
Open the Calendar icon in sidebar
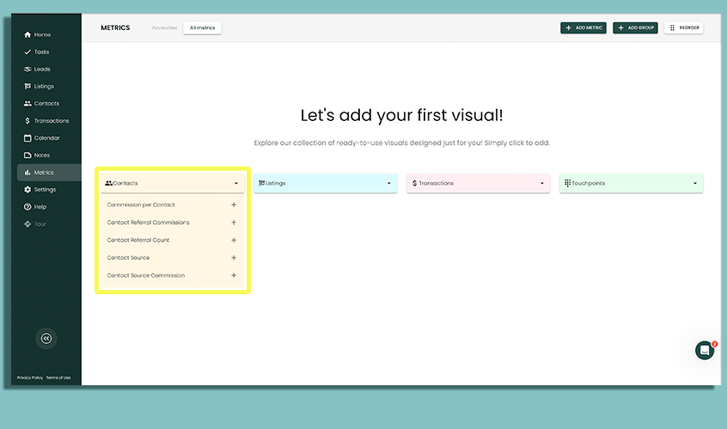[27, 138]
